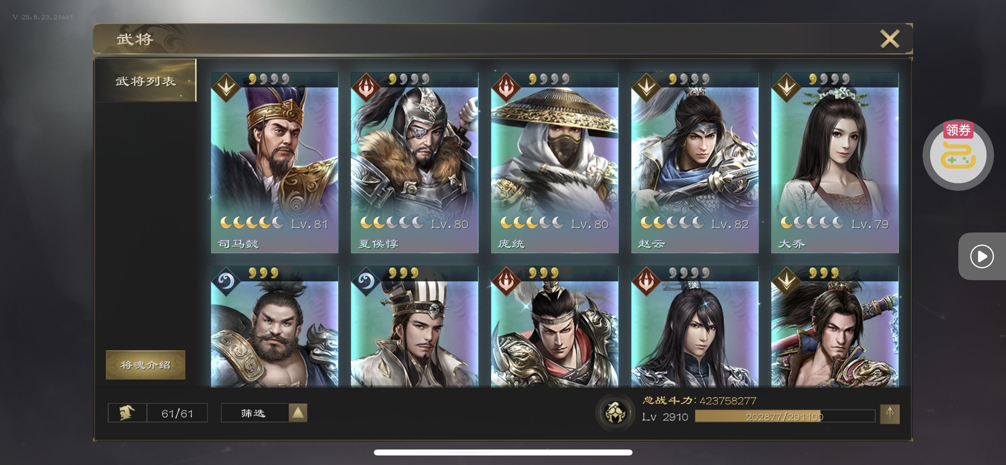The image size is (1006, 465).
Task: Select the long-haired general's card with four stars
Action: point(695,326)
